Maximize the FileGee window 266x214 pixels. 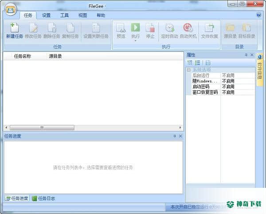pos(242,4)
